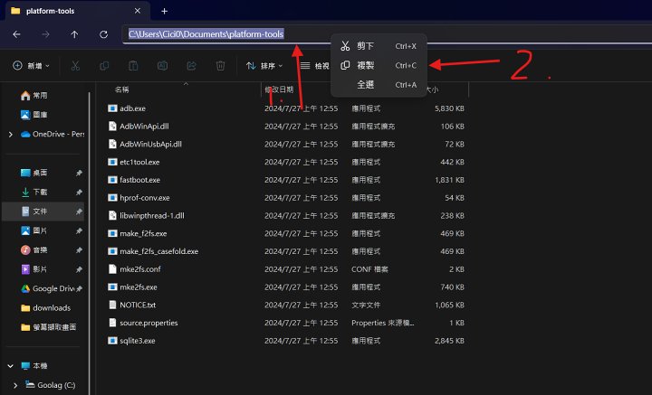This screenshot has height=395, width=652.
Task: Click the Back navigation arrow
Action: coord(16,34)
